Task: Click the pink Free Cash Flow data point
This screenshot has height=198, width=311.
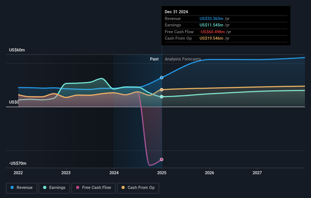Action: 162,159
